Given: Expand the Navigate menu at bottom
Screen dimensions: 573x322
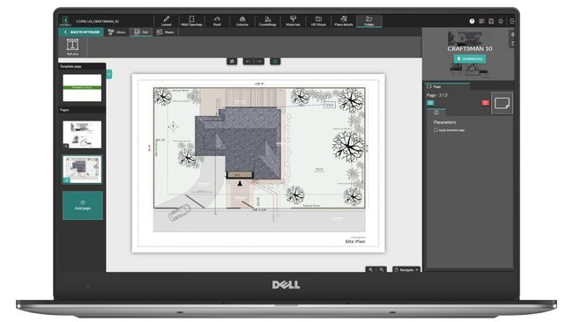Looking at the screenshot, I should click(x=406, y=269).
